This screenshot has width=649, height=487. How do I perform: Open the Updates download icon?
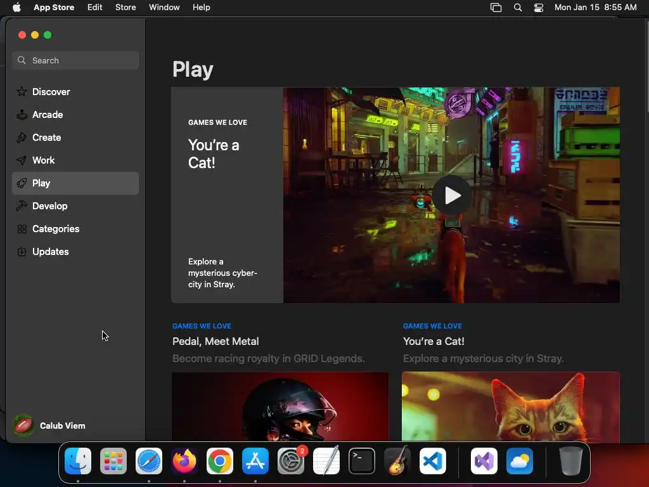[22, 251]
